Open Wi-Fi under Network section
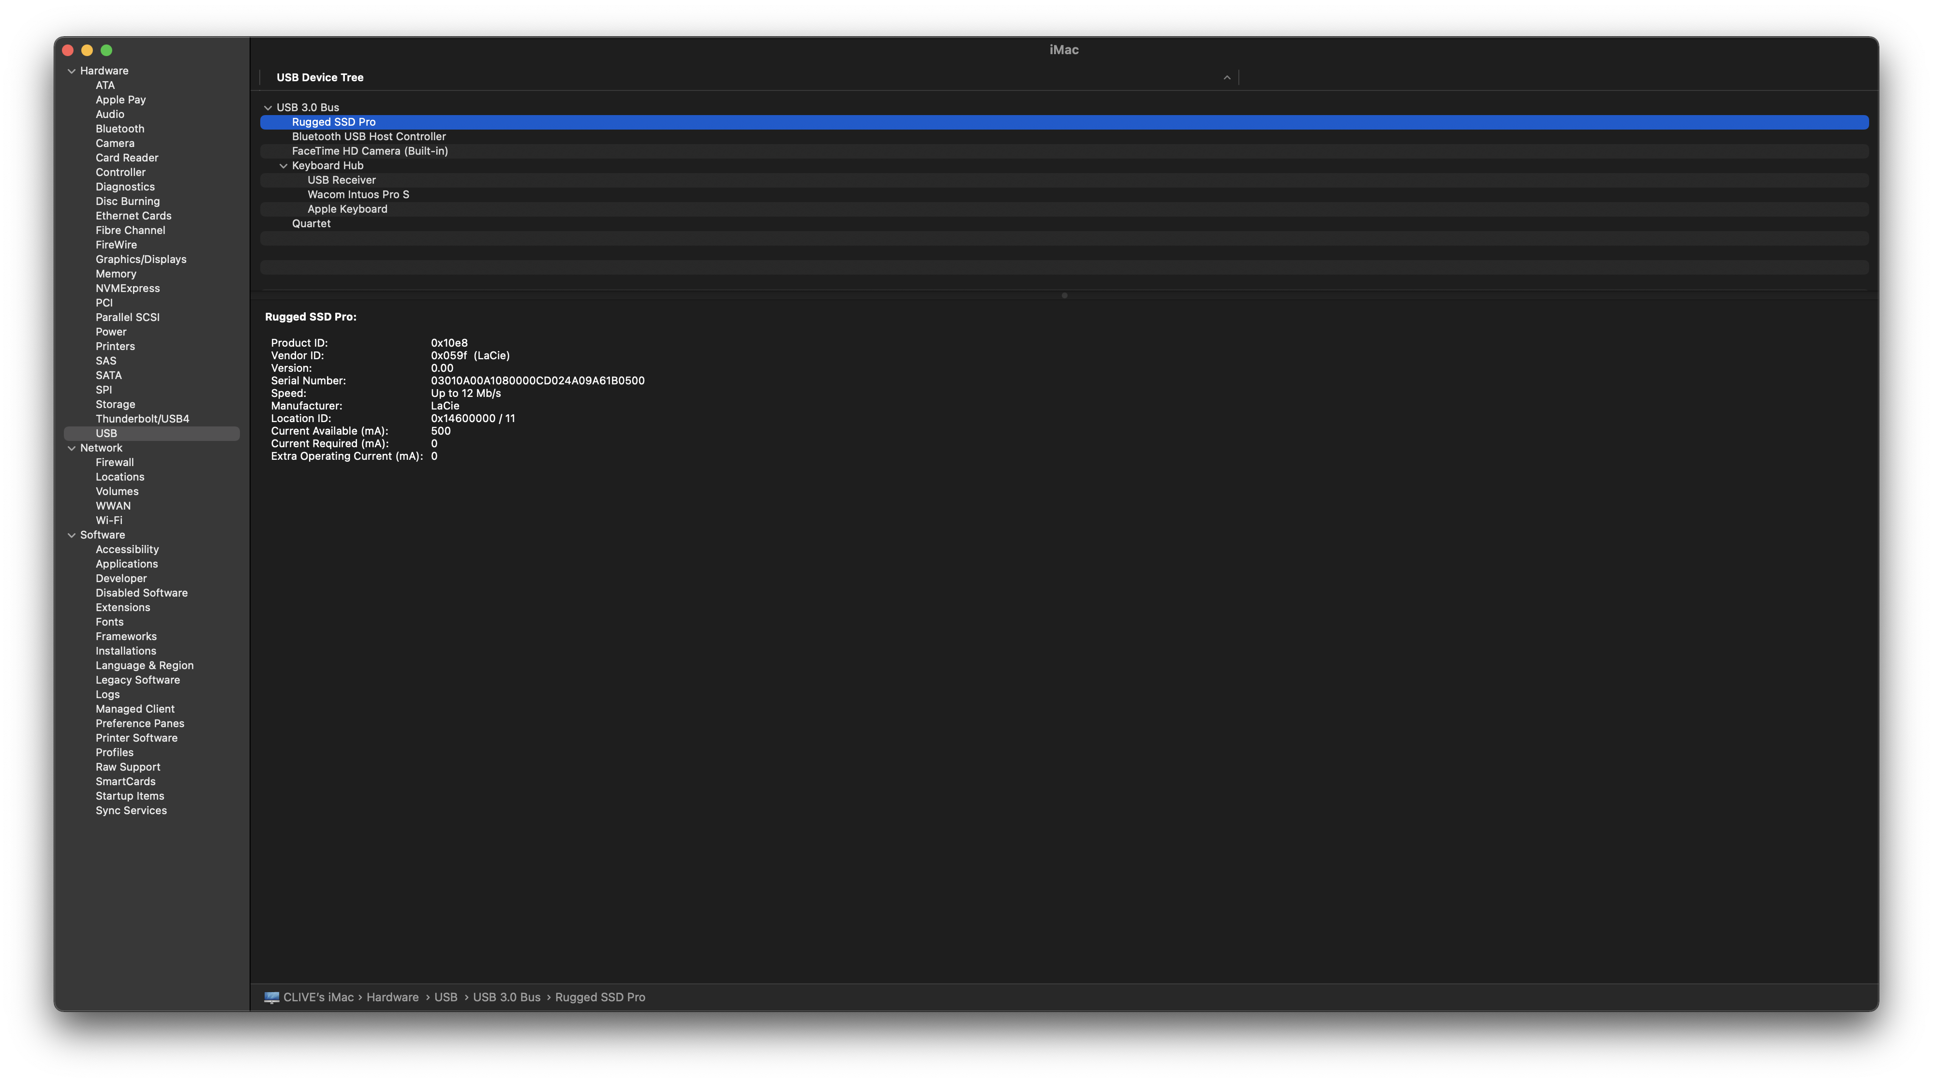 coord(109,521)
